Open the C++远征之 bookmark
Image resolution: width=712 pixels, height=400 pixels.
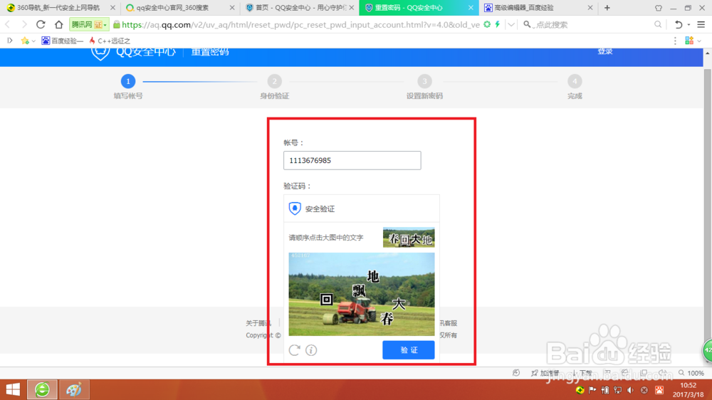(110, 41)
